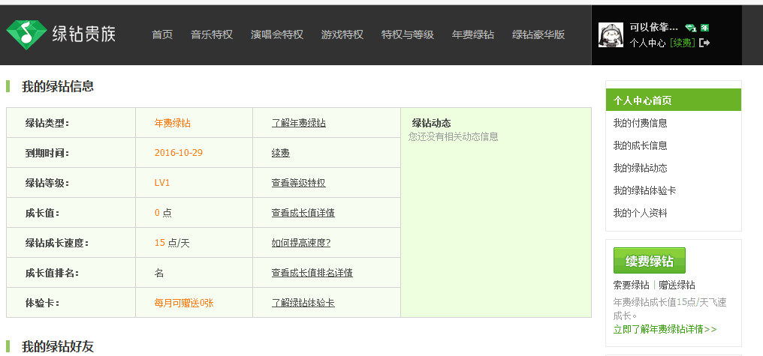Click 续费 link in expiry row
Image resolution: width=763 pixels, height=356 pixels.
280,154
